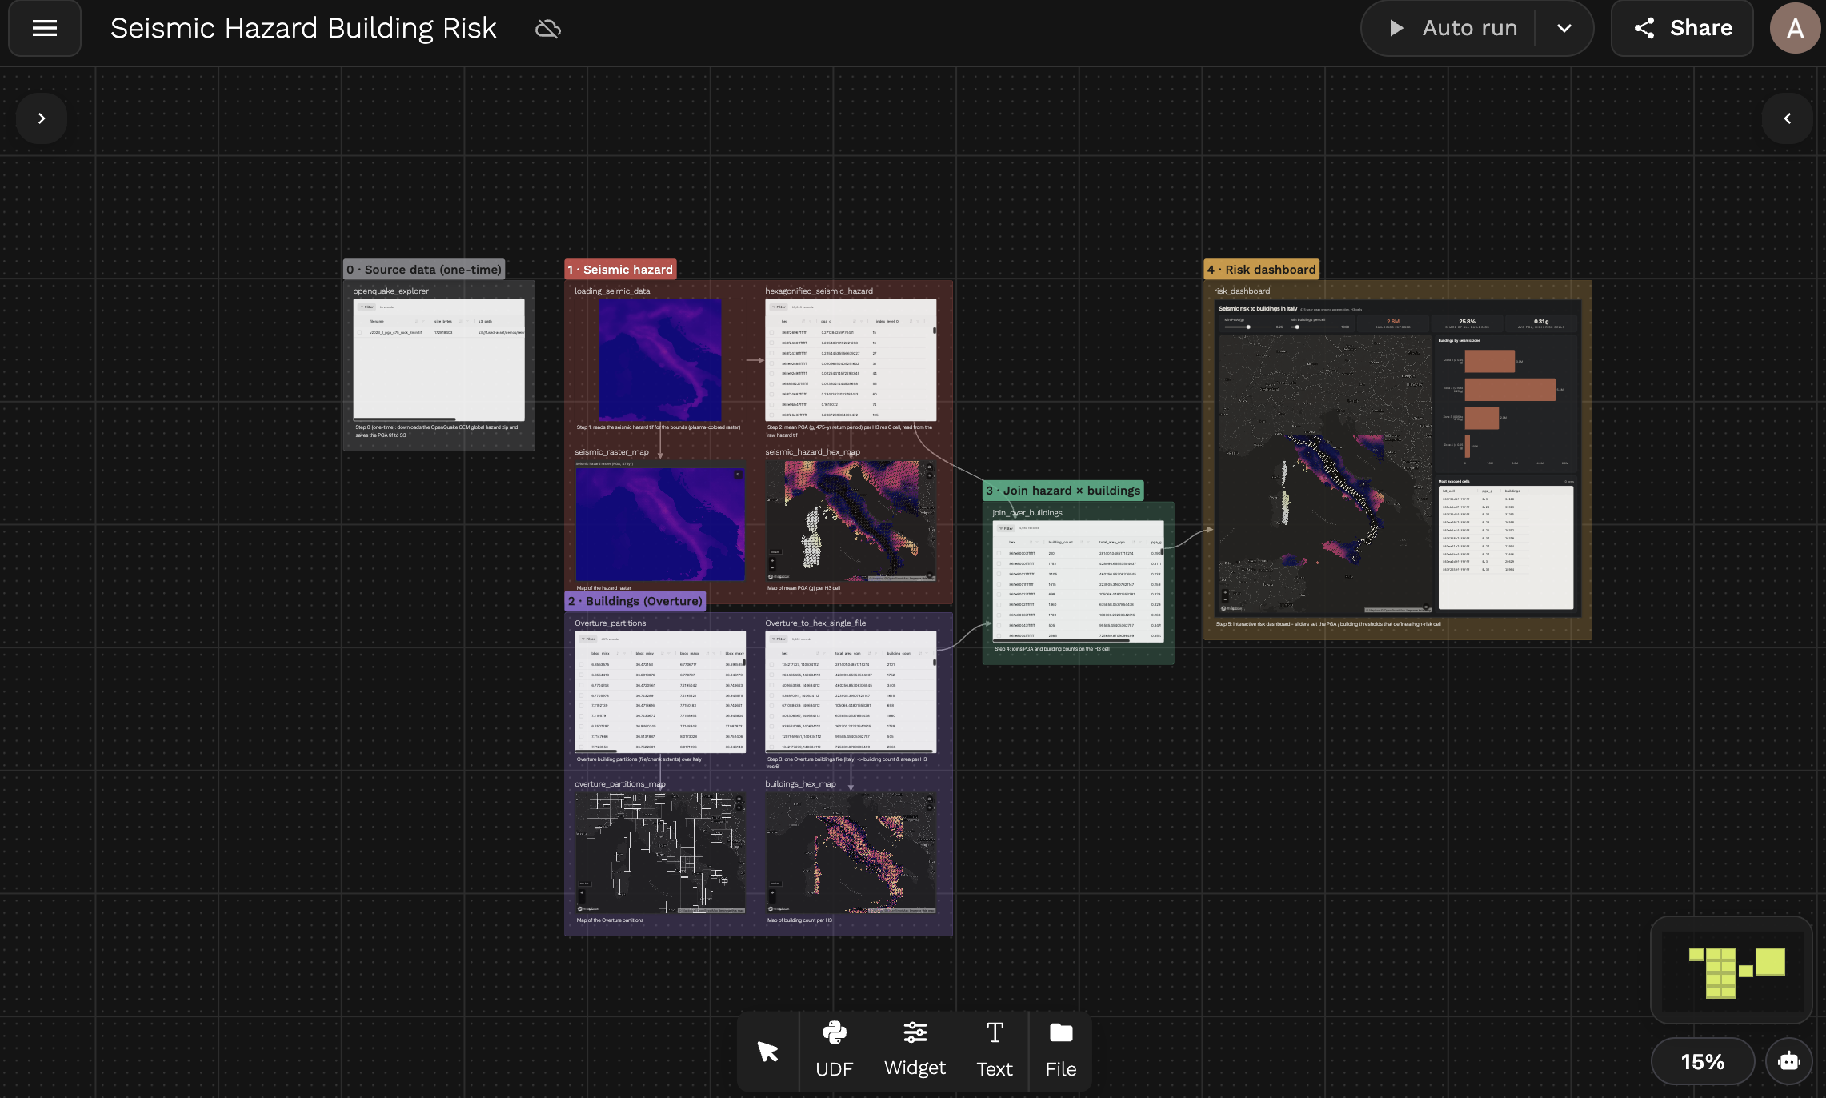Click the overture_partitions_map preview

tap(660, 853)
